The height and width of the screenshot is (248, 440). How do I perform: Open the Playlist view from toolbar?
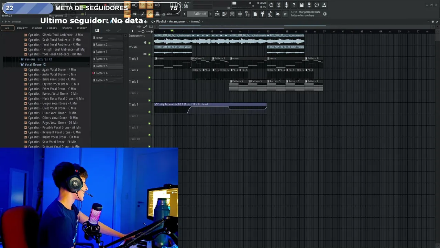(217, 14)
